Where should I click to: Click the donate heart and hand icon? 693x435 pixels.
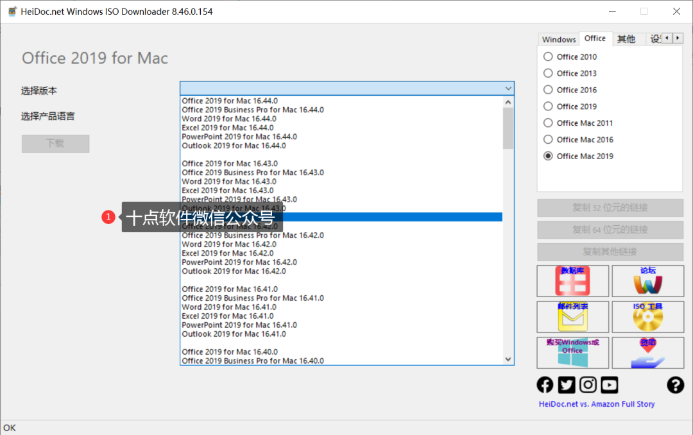click(x=648, y=353)
